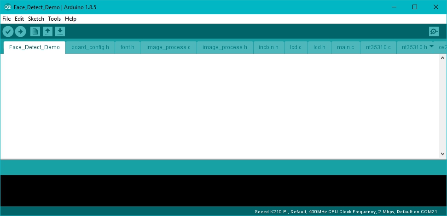The image size is (447, 216).
Task: Click the Save sketch down-arrow icon
Action: (60, 32)
